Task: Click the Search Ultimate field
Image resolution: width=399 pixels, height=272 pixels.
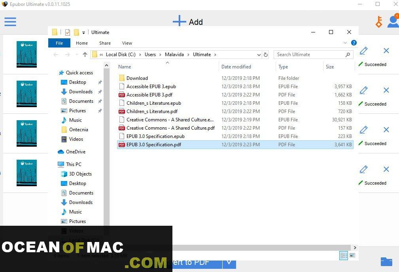Action: [314, 55]
